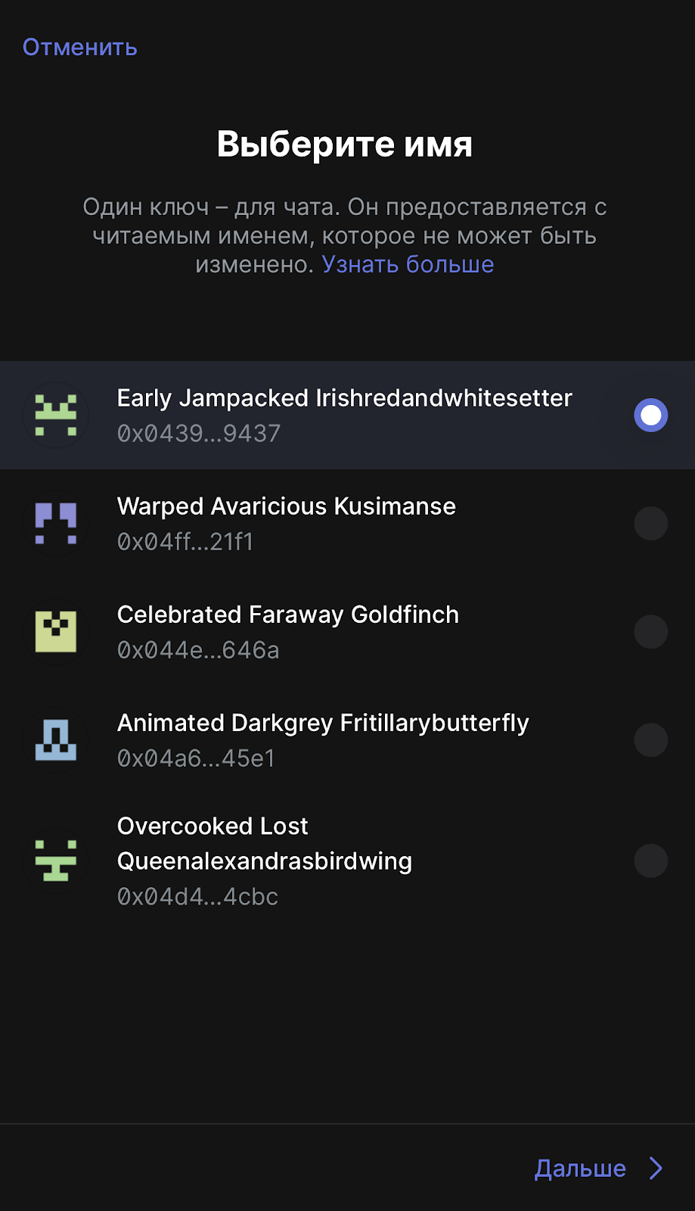Pick the Animated Darkgrey Fritillarybutterfly radio button
The image size is (695, 1211).
[650, 740]
